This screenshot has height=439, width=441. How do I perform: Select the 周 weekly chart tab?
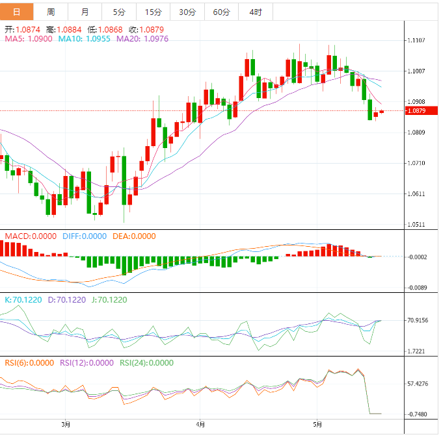click(51, 12)
